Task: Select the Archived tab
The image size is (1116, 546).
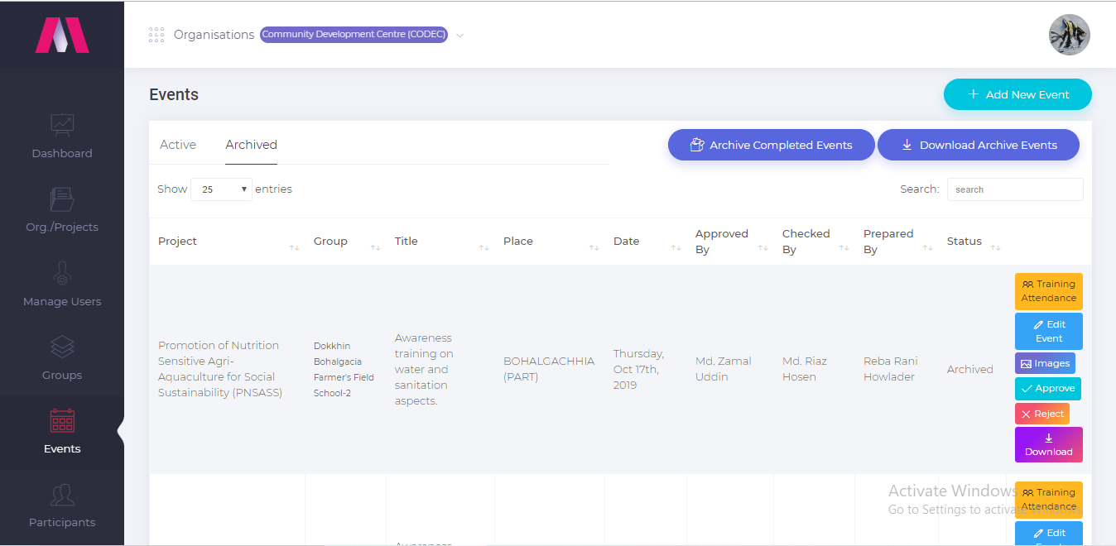Action: point(252,145)
